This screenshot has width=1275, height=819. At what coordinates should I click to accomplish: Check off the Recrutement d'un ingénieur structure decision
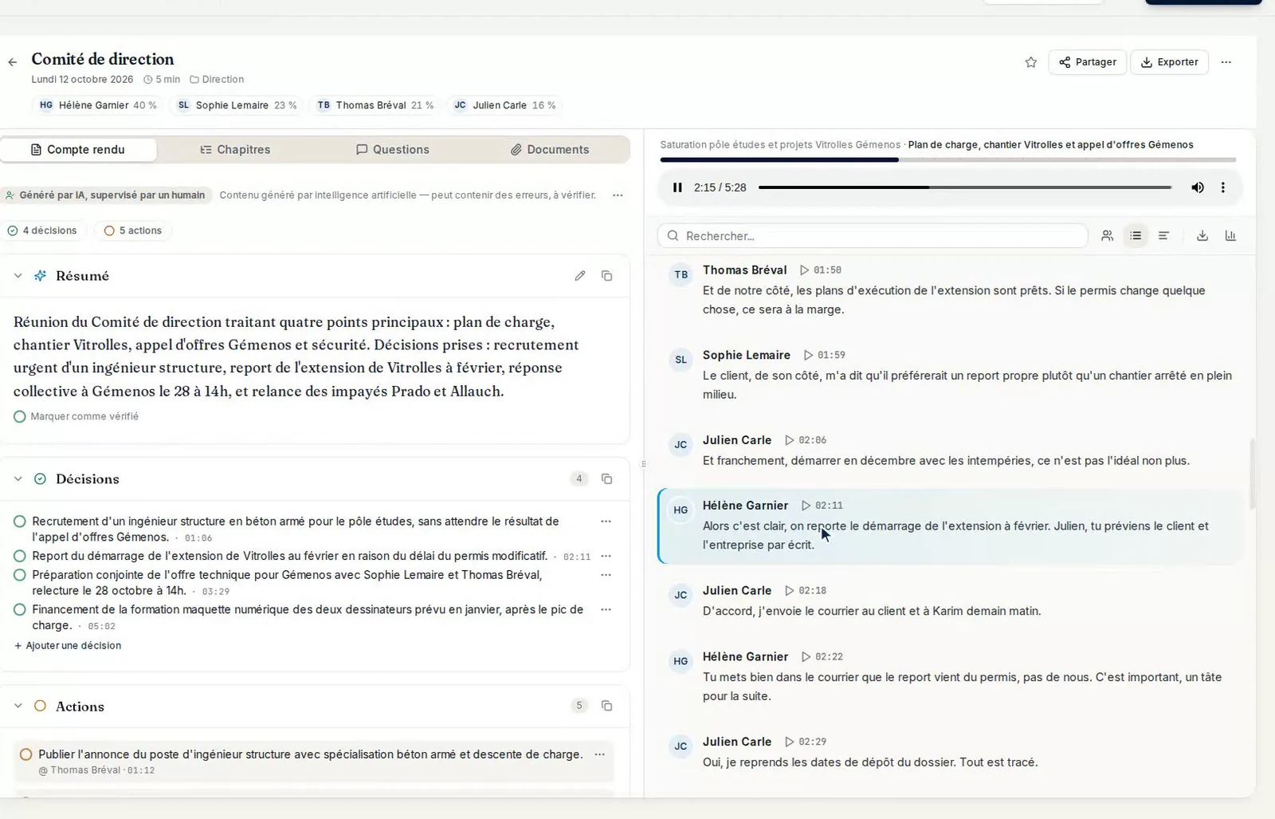[20, 522]
